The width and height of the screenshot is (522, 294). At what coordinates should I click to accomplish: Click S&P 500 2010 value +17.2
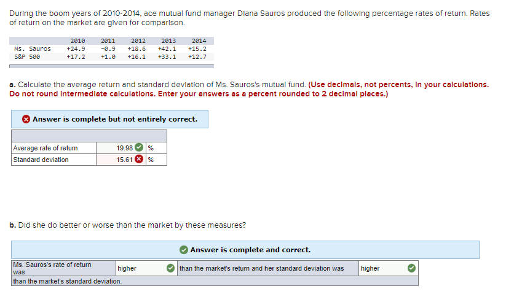point(76,57)
